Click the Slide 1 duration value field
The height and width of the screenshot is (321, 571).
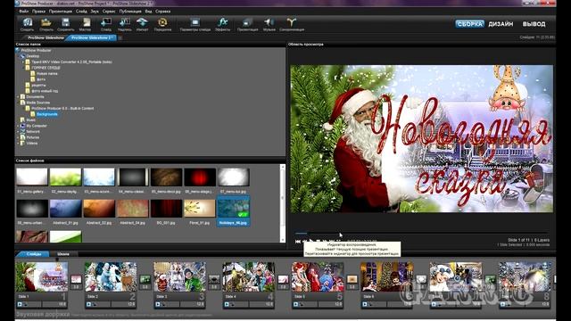pos(54,304)
